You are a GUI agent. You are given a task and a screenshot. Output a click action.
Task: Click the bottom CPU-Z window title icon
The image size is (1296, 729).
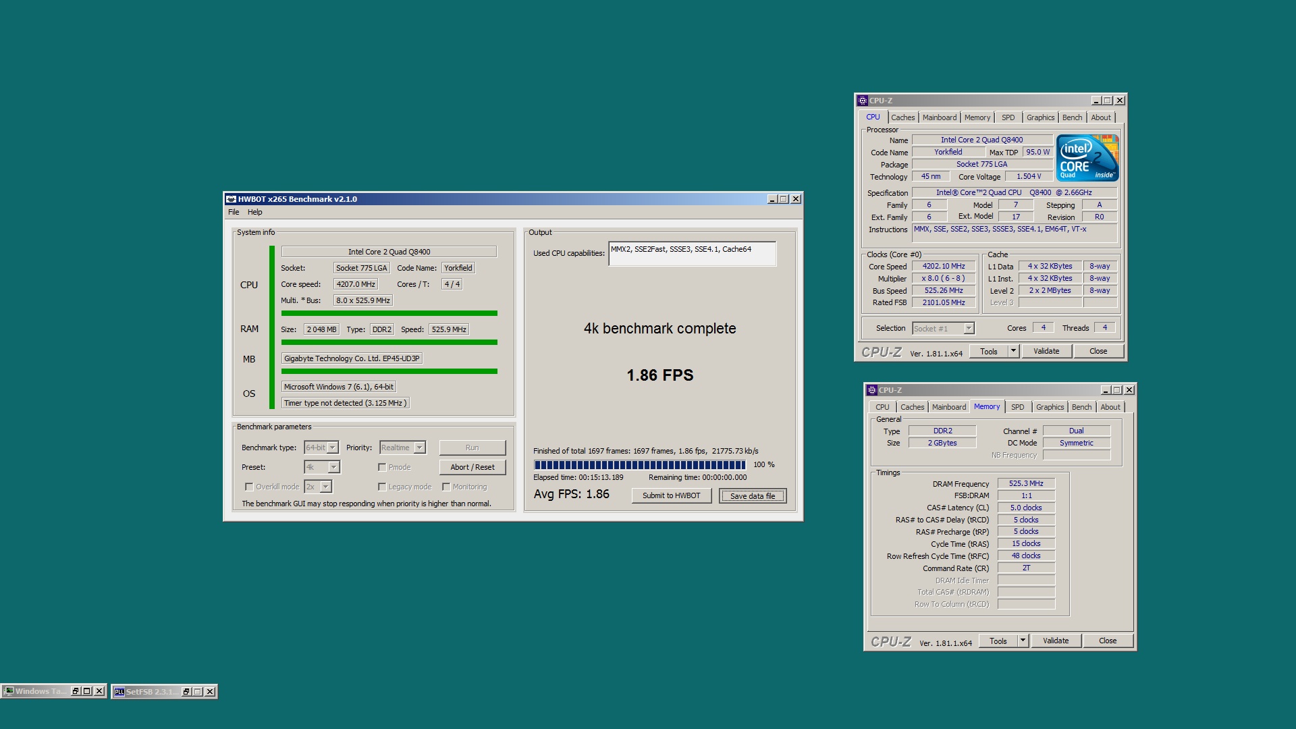click(x=871, y=390)
